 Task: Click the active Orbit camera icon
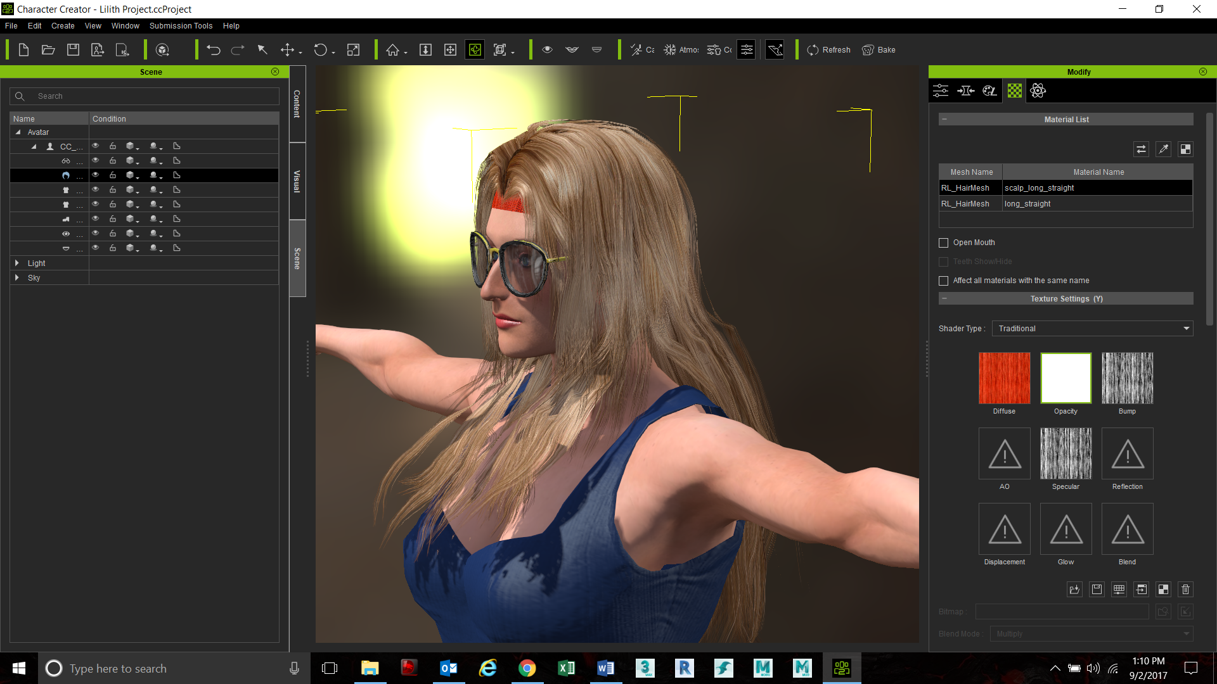coord(475,50)
